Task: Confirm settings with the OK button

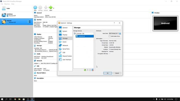Action: pyautogui.click(x=107, y=73)
